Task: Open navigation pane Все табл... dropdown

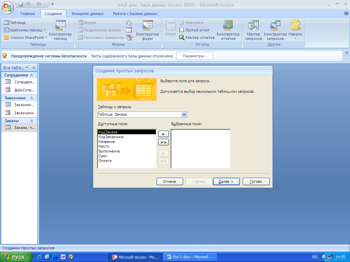Action: 27,68
